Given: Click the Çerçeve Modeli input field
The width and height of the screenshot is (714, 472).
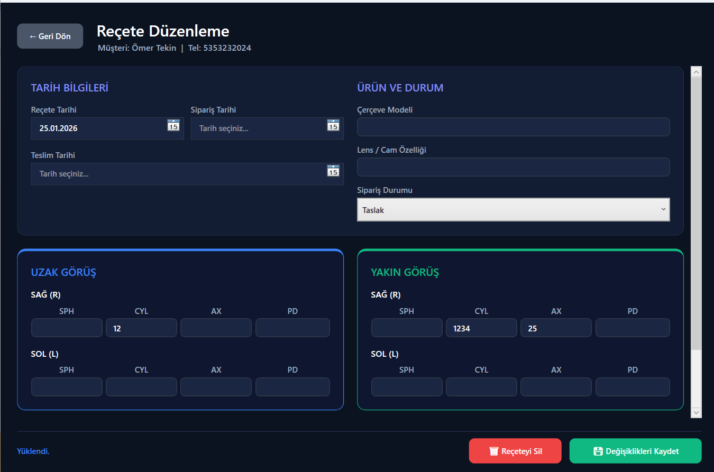Looking at the screenshot, I should (x=514, y=127).
